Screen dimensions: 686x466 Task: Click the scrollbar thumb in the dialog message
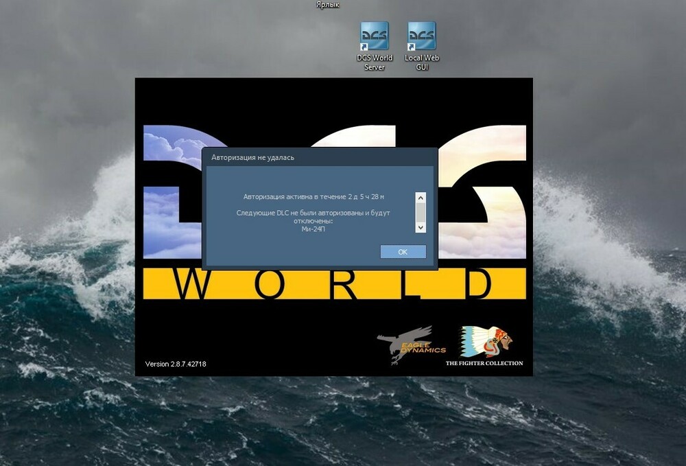point(421,212)
